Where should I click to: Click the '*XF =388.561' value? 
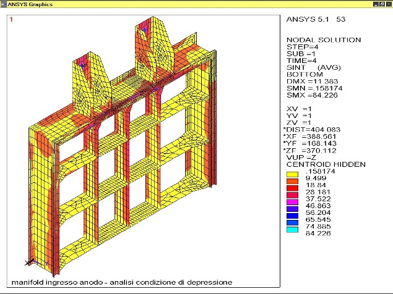[x=309, y=136]
